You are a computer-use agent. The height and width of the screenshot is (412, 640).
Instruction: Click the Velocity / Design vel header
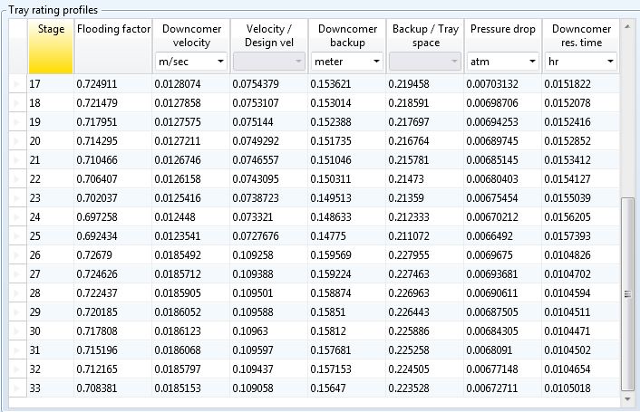click(x=269, y=36)
